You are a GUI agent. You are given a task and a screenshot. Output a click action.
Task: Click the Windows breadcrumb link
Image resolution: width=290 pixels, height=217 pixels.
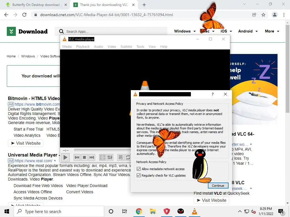(x=28, y=56)
